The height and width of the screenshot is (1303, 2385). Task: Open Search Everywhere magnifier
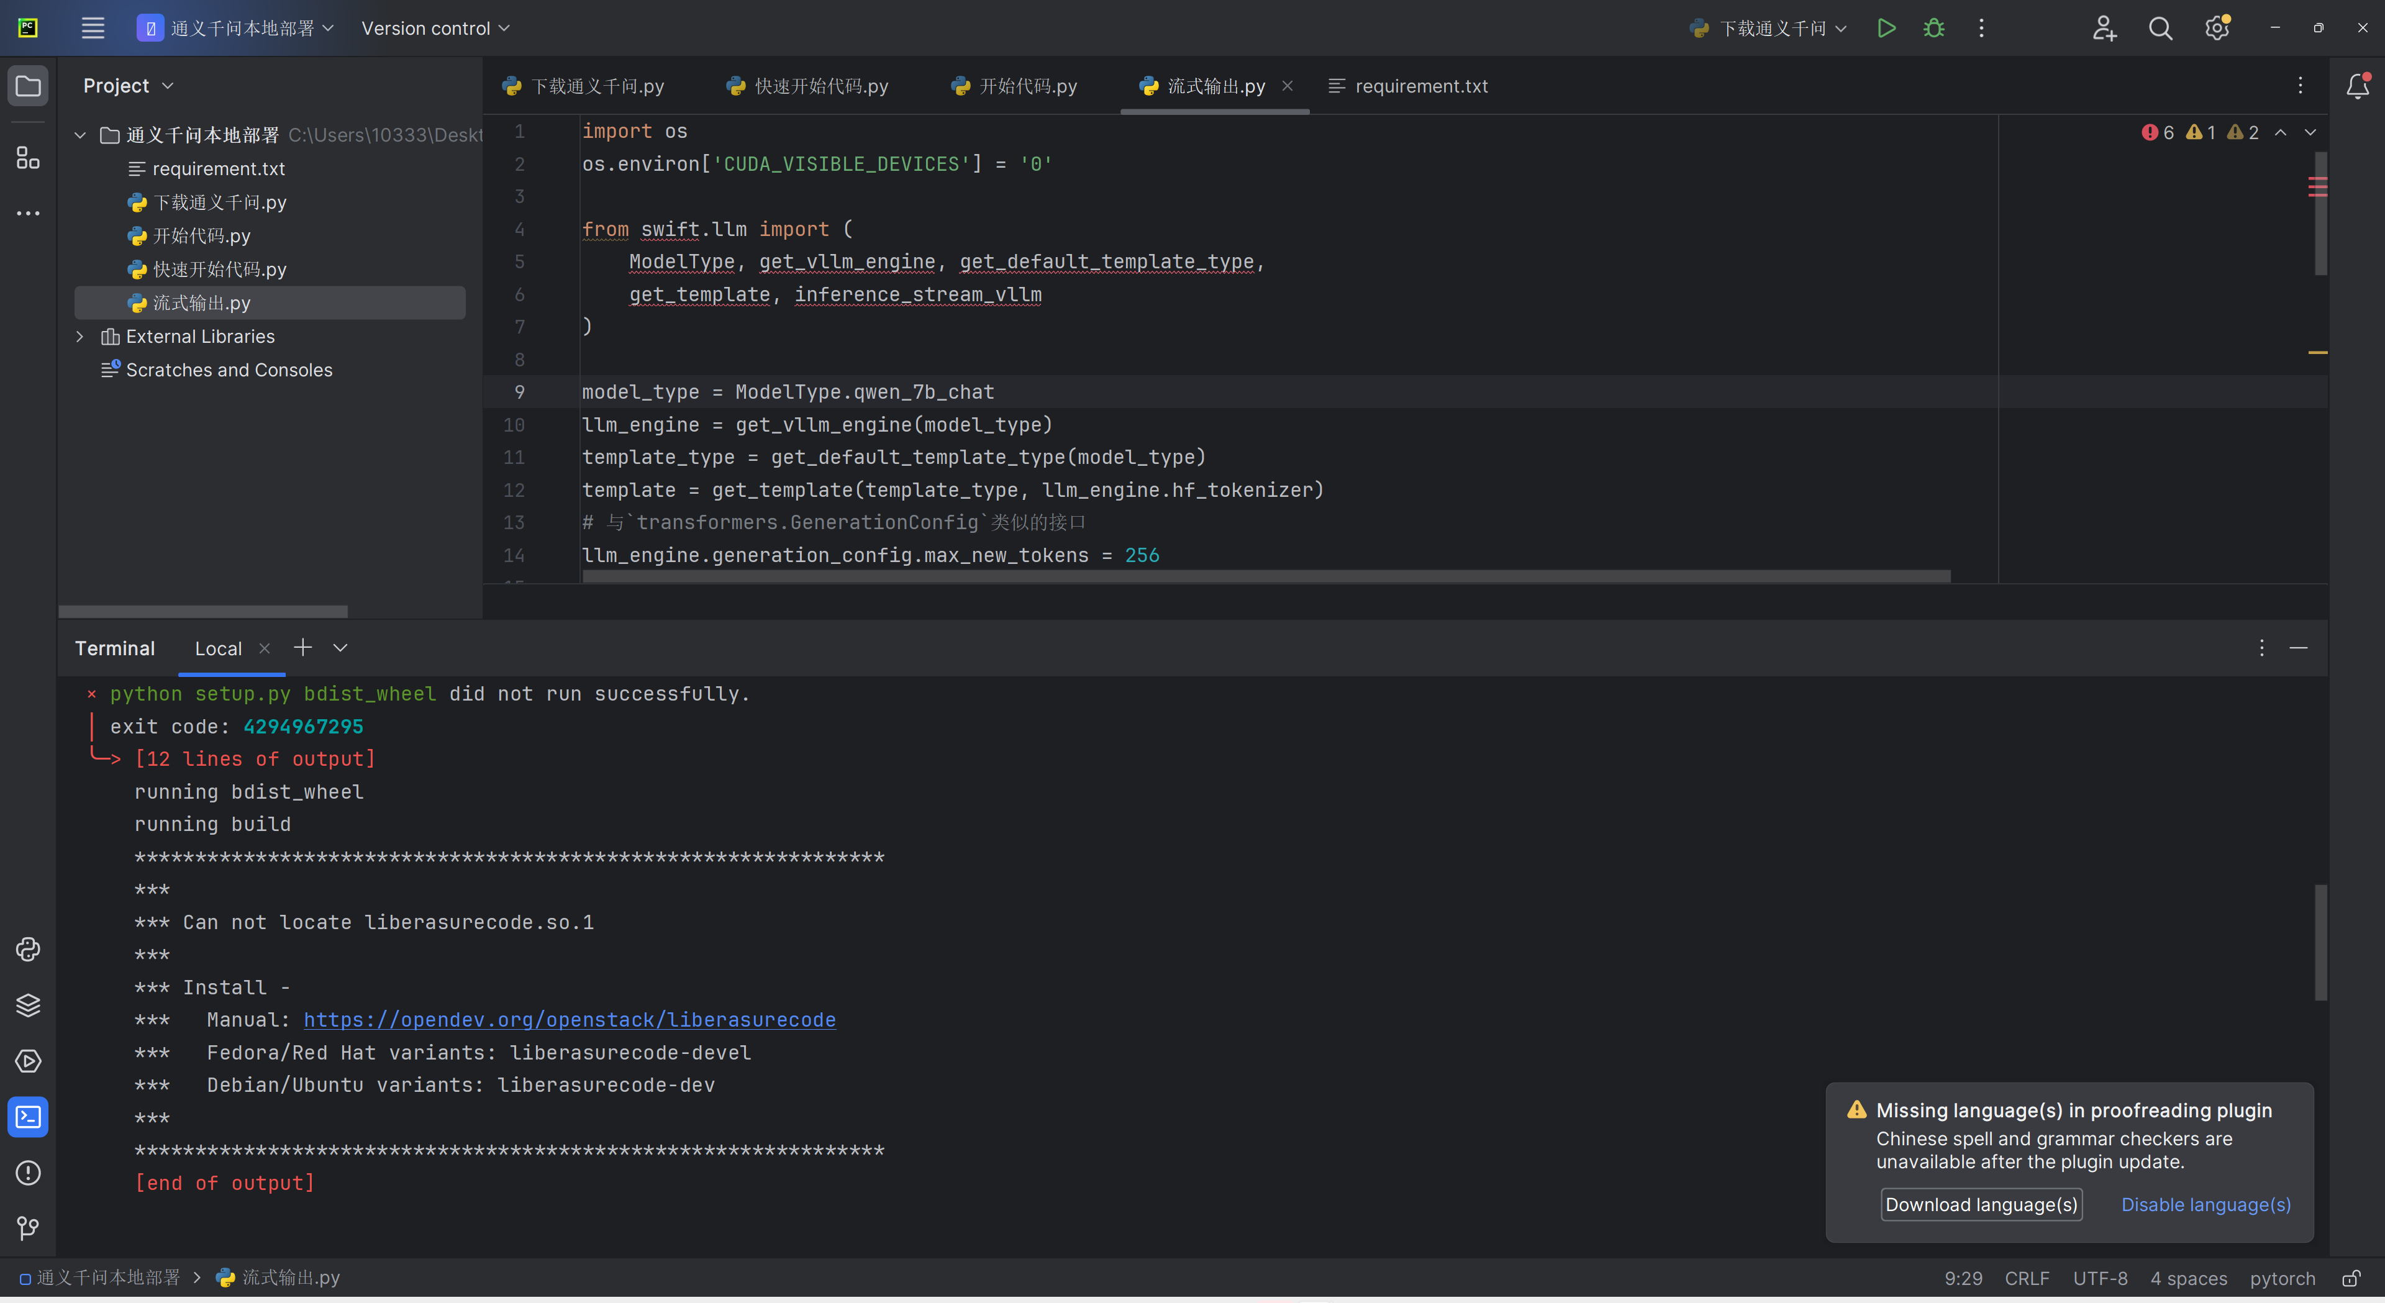[2160, 28]
